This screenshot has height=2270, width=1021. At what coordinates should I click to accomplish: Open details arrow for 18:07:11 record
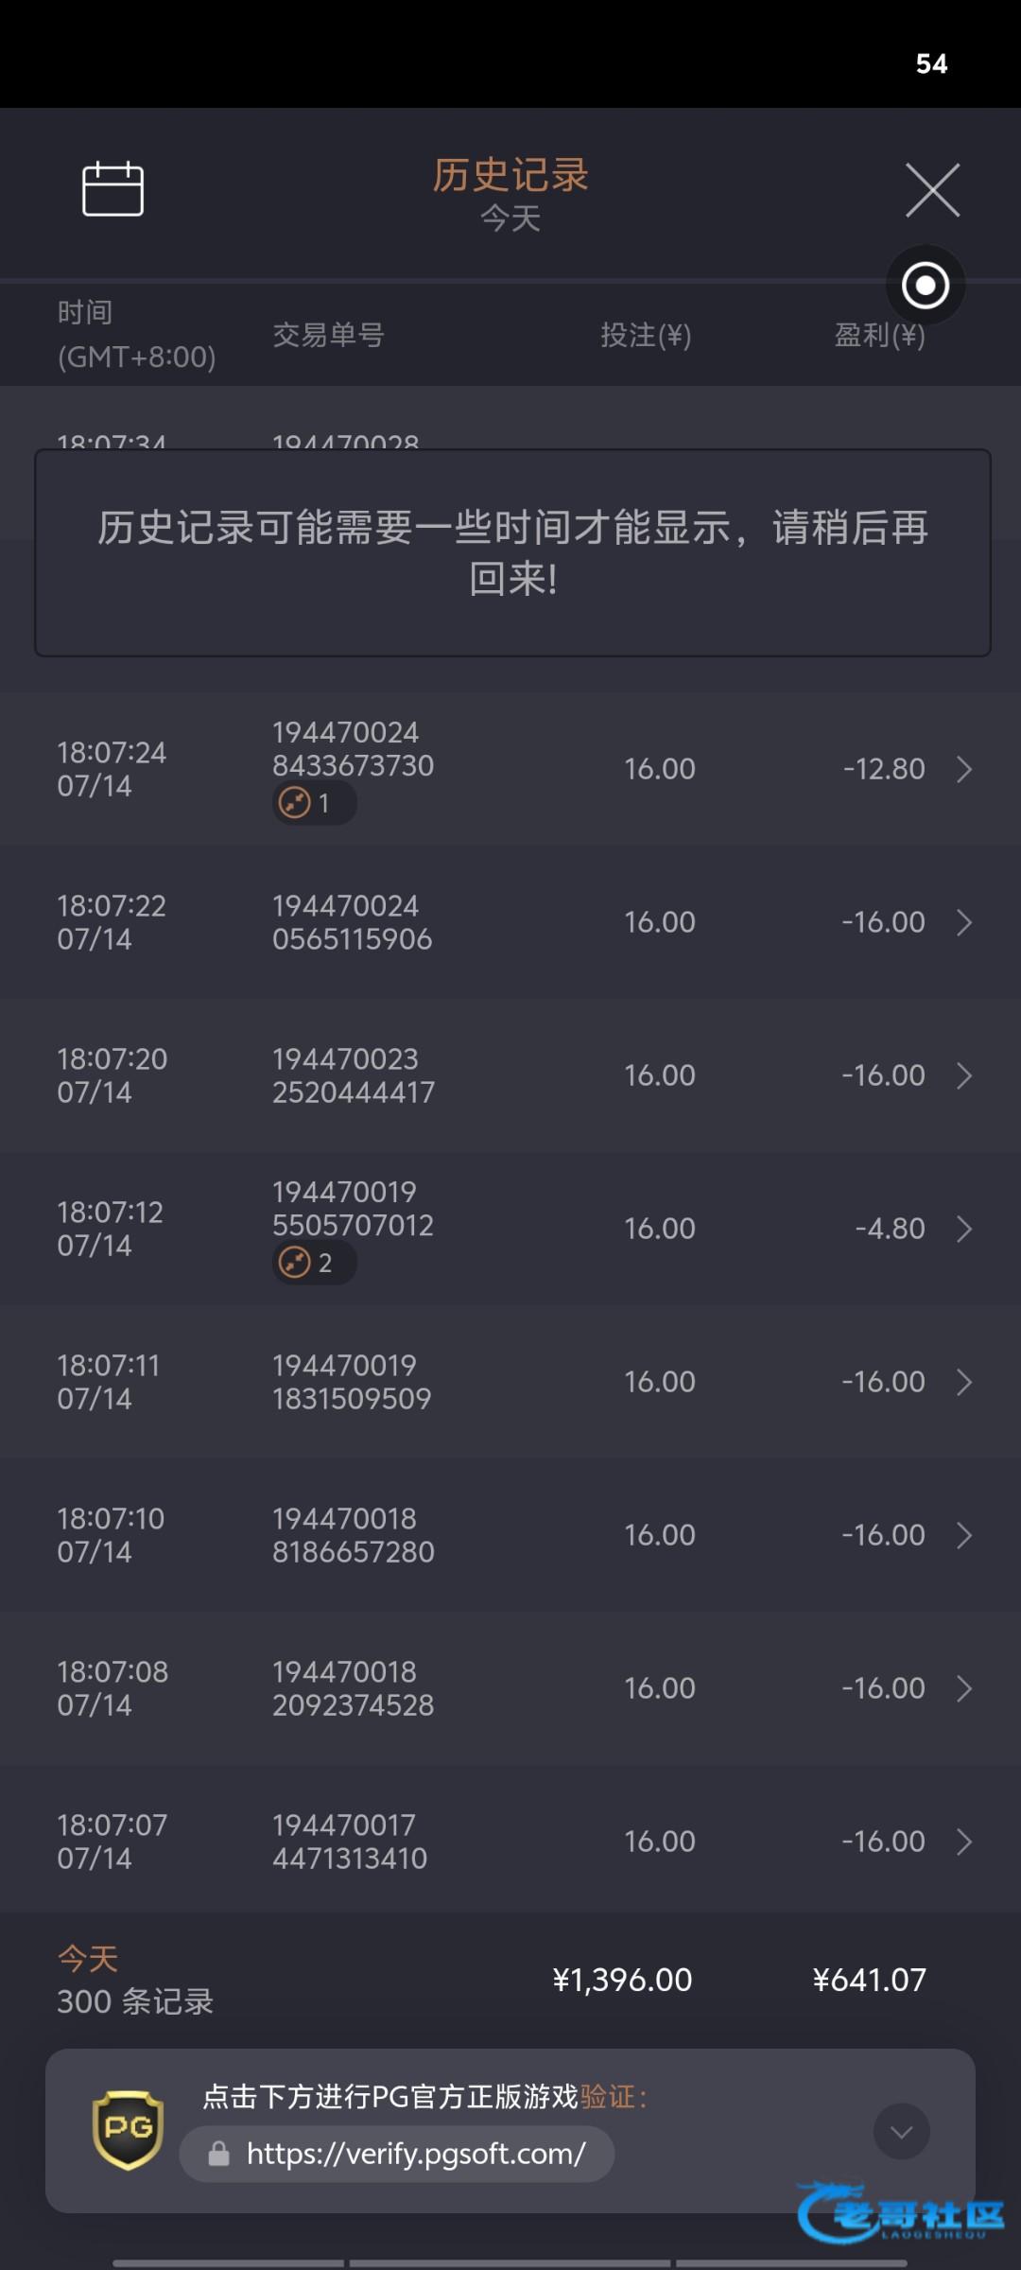coord(964,1382)
